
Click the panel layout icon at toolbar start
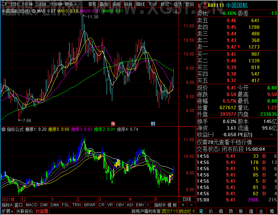pyautogui.click(x=4, y=4)
